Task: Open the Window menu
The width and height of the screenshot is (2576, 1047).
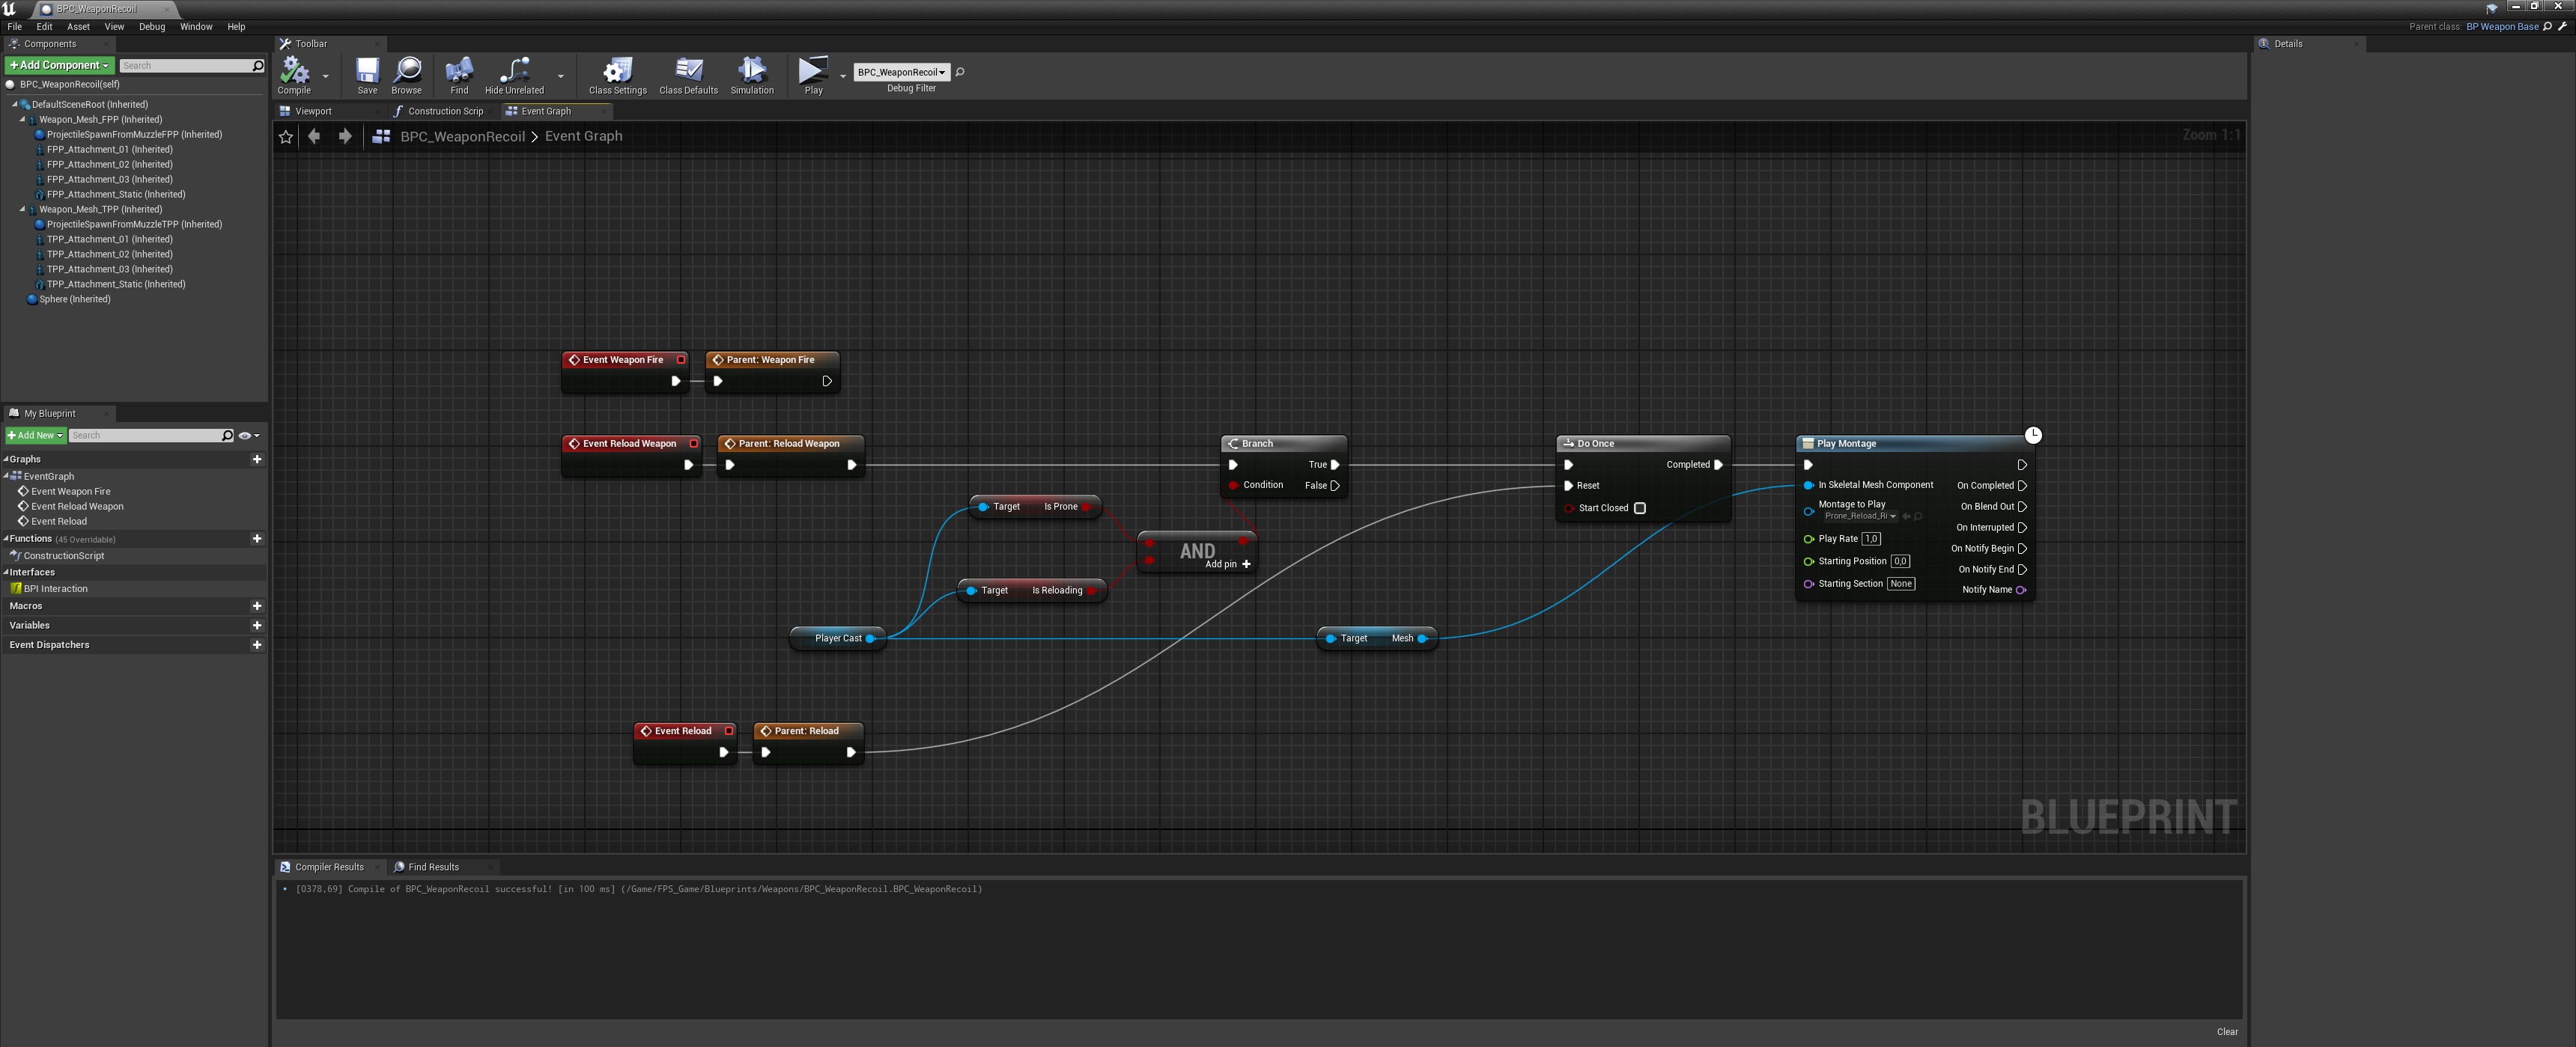Action: click(x=196, y=27)
